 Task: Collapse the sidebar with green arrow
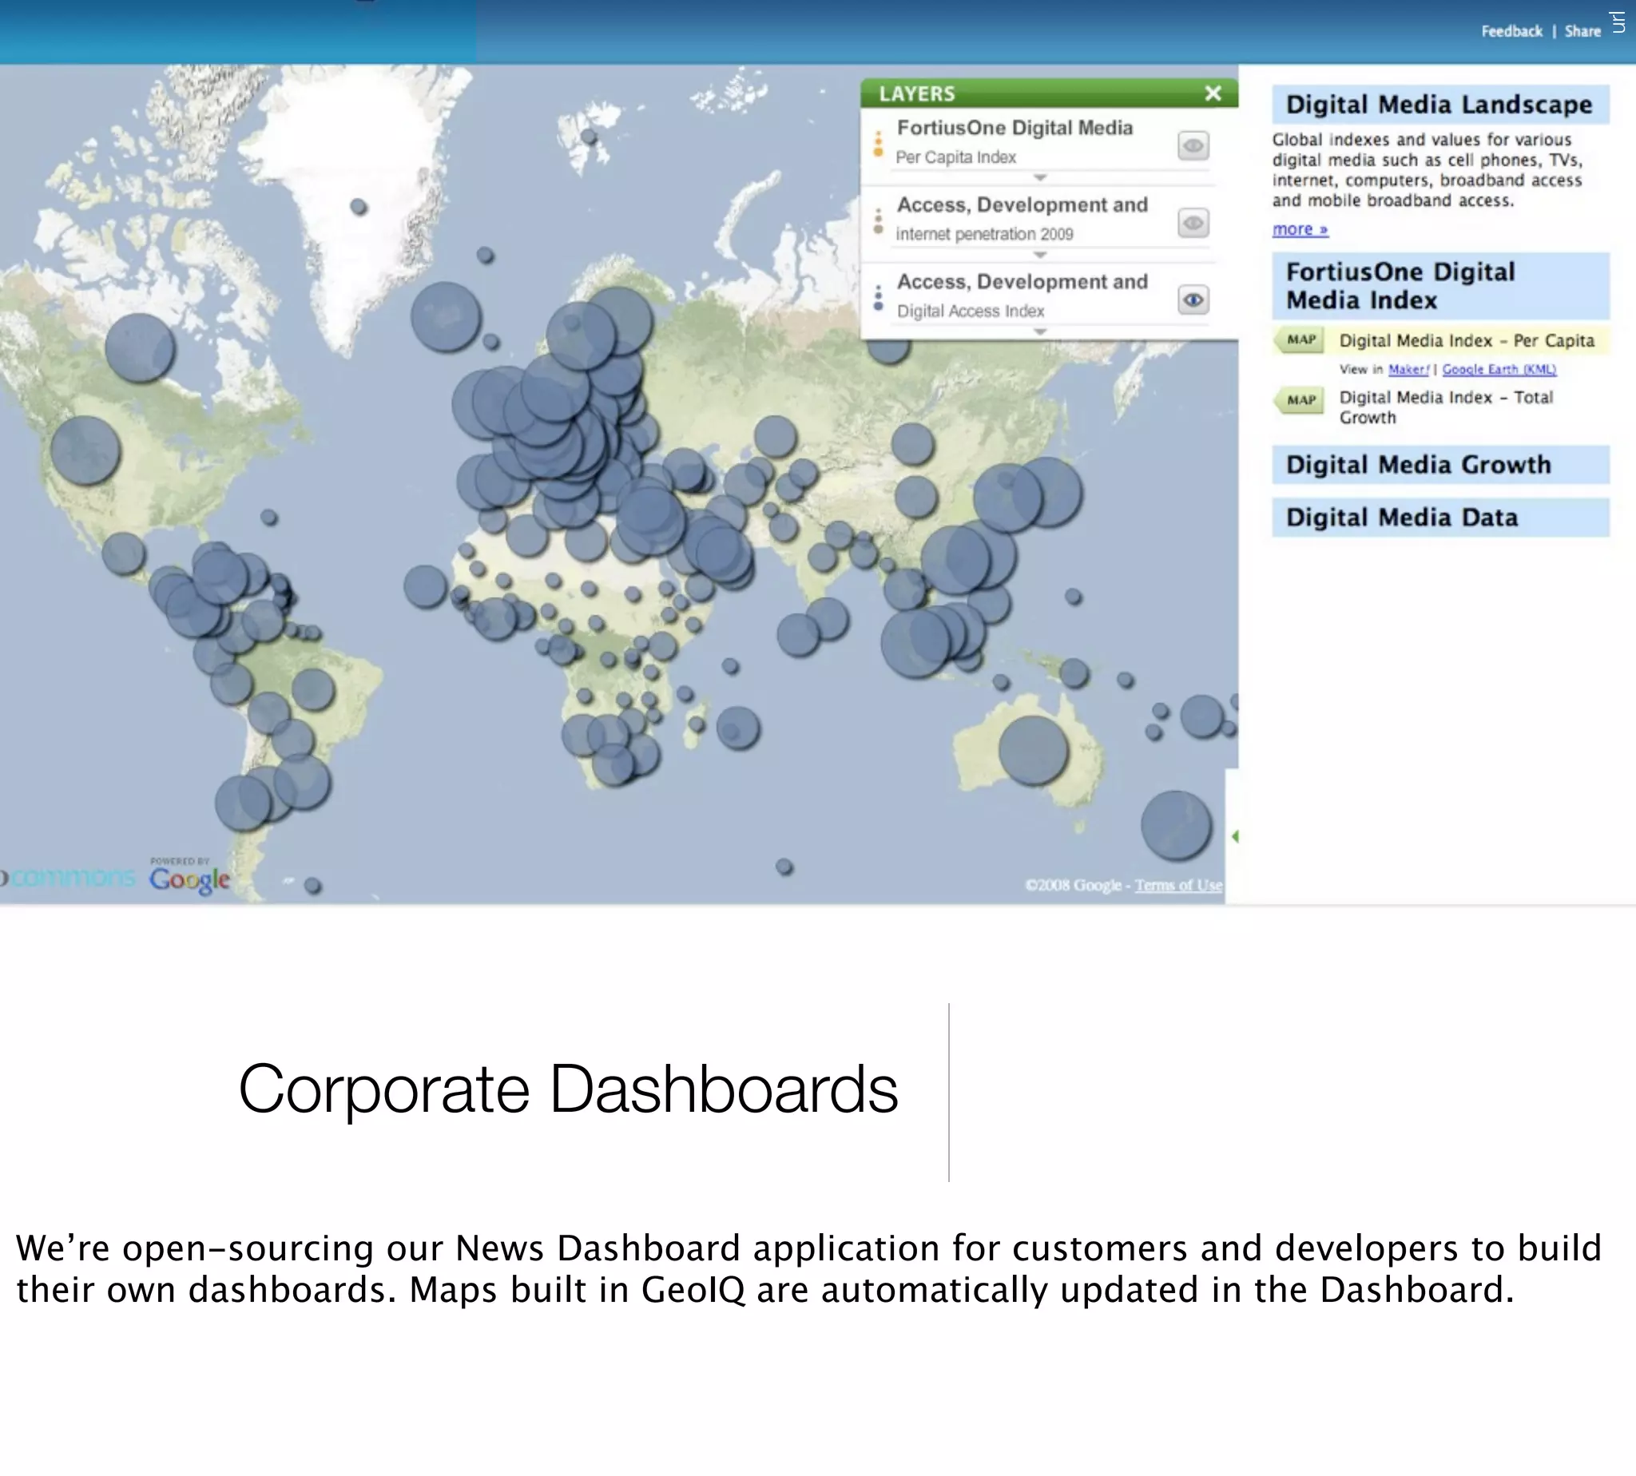pyautogui.click(x=1234, y=836)
